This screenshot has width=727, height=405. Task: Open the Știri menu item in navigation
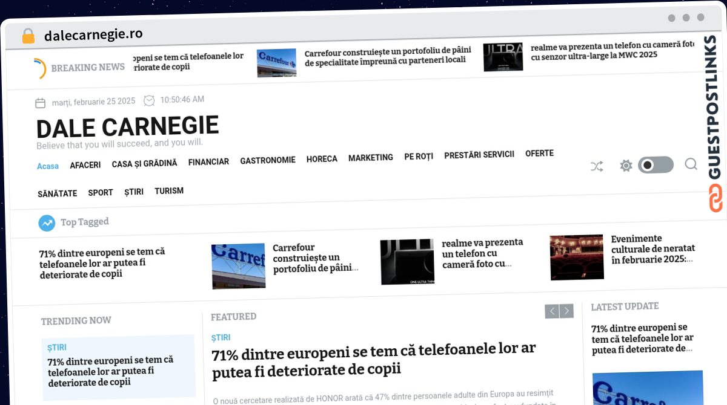(x=134, y=192)
